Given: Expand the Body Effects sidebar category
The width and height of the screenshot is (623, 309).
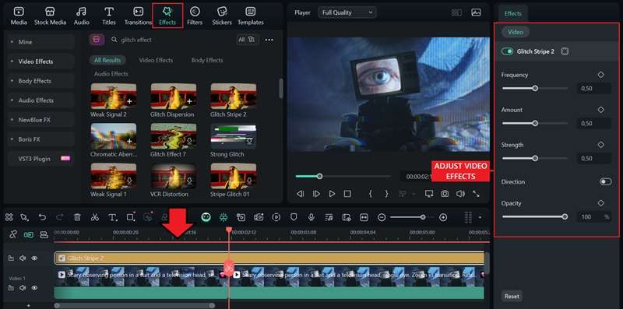Looking at the screenshot, I should (x=41, y=81).
